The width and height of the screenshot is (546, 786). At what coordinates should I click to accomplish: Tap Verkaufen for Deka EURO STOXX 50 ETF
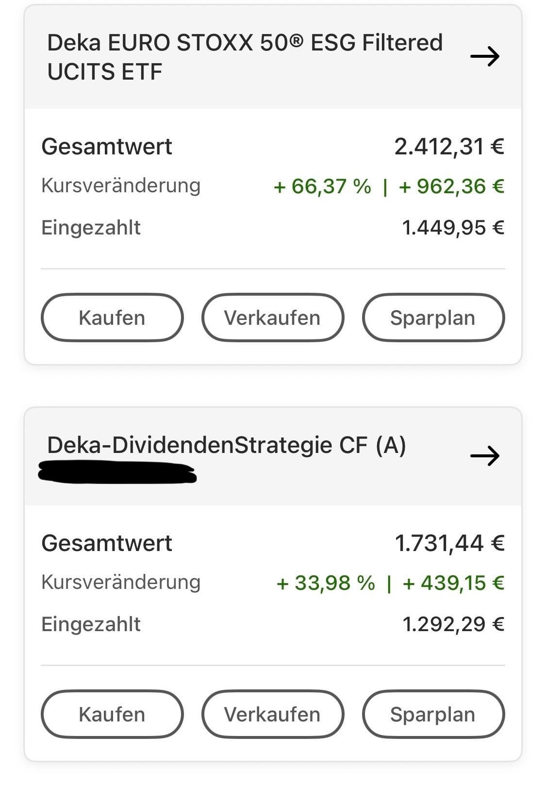272,318
